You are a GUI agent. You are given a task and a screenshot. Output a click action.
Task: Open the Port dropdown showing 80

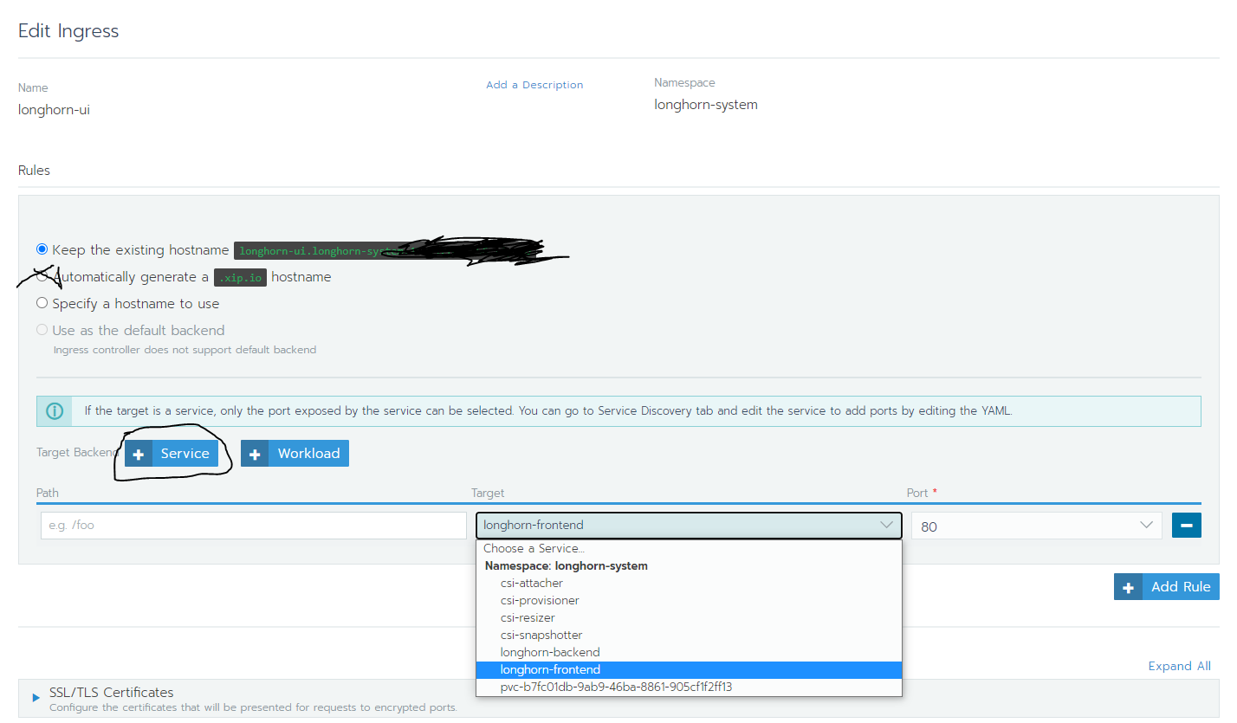point(1037,525)
